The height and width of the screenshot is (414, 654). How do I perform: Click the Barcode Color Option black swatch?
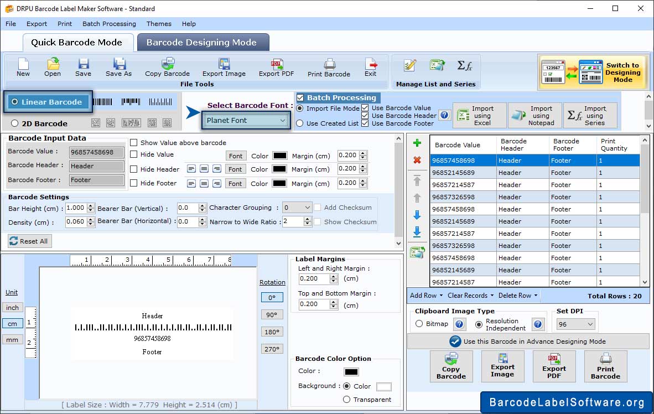[x=351, y=371]
